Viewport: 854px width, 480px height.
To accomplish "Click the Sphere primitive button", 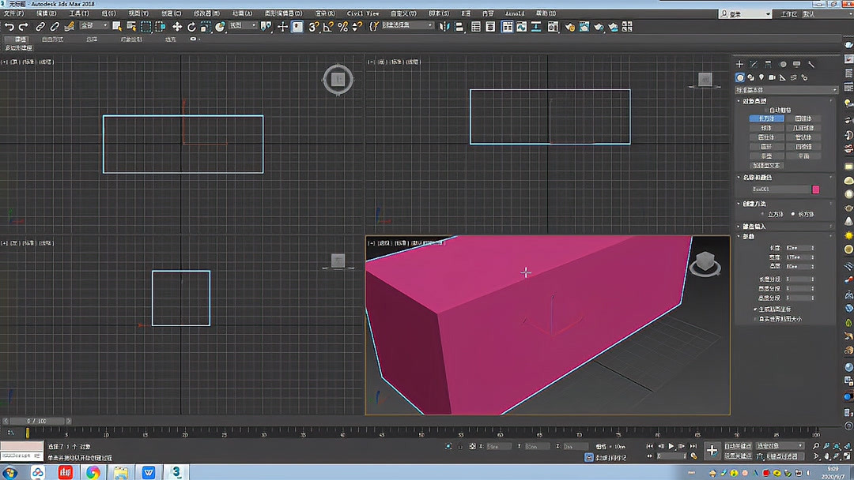I will point(765,127).
